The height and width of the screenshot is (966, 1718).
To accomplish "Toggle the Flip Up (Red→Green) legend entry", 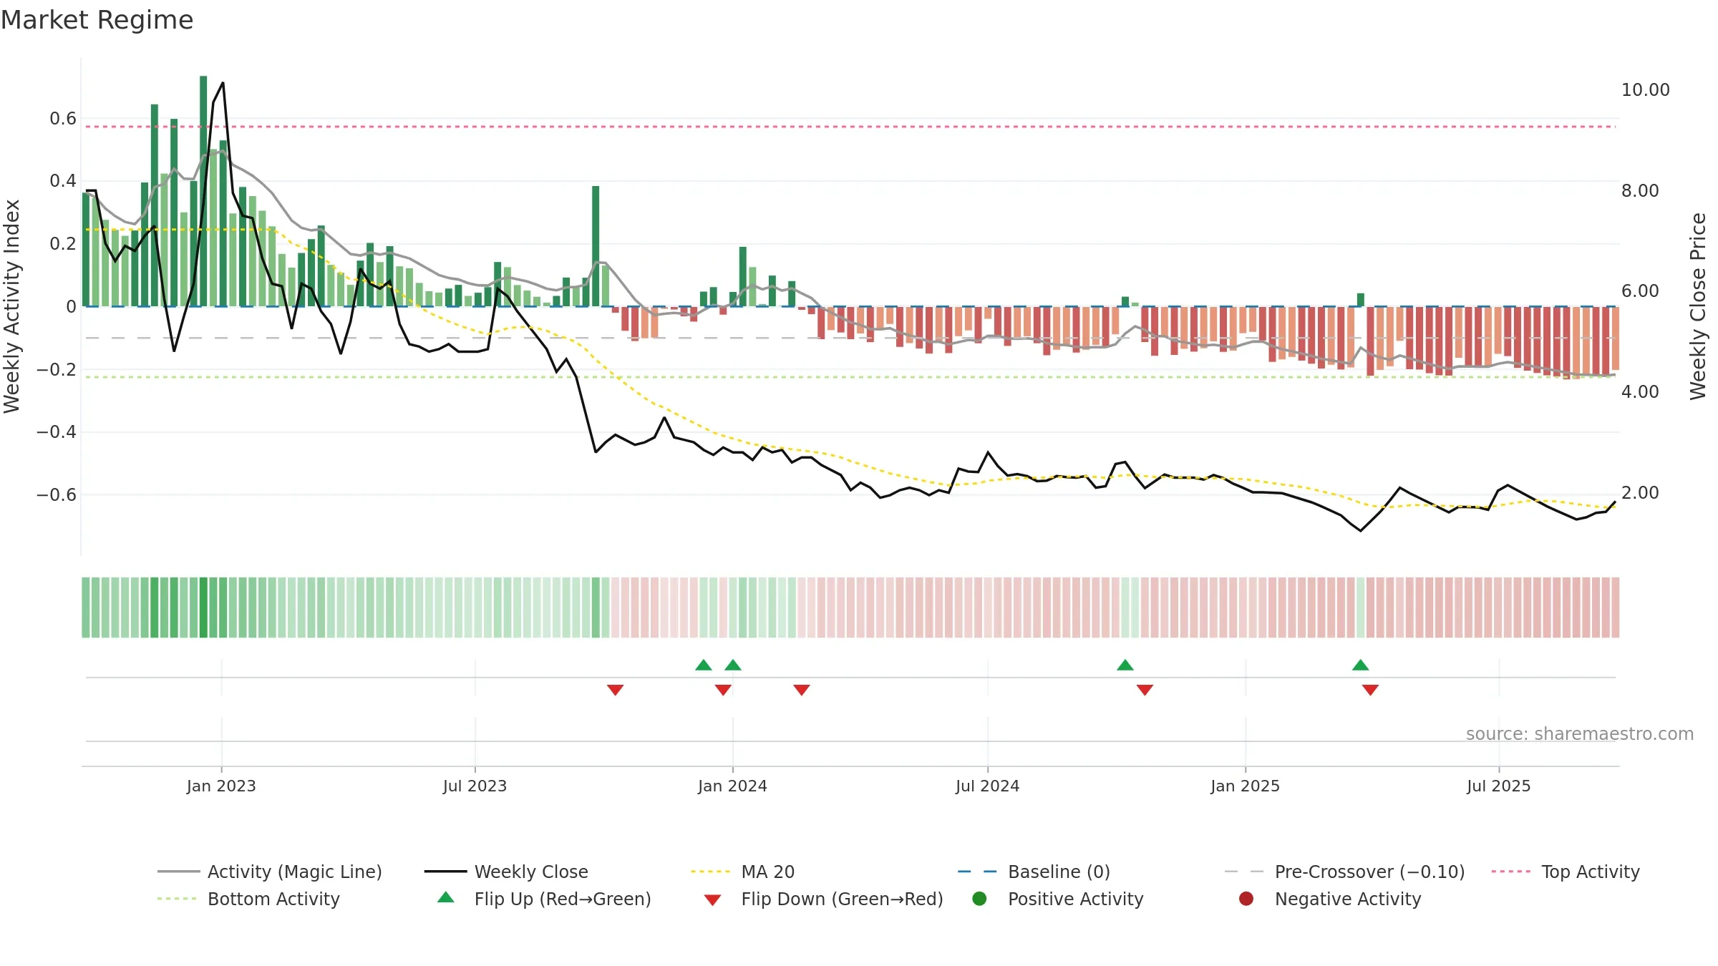I will coord(544,899).
